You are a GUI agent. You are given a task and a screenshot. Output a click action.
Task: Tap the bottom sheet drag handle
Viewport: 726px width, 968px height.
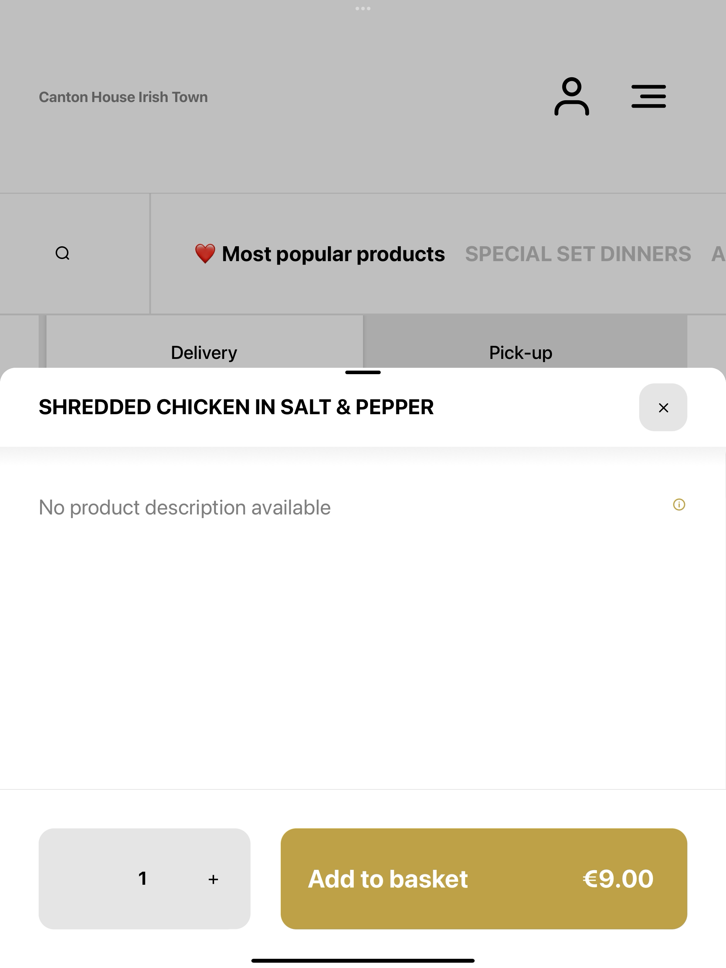[x=363, y=372]
